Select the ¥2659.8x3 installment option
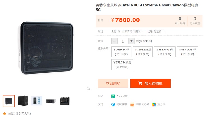This screenshot has width=204, height=115. tap(121, 52)
